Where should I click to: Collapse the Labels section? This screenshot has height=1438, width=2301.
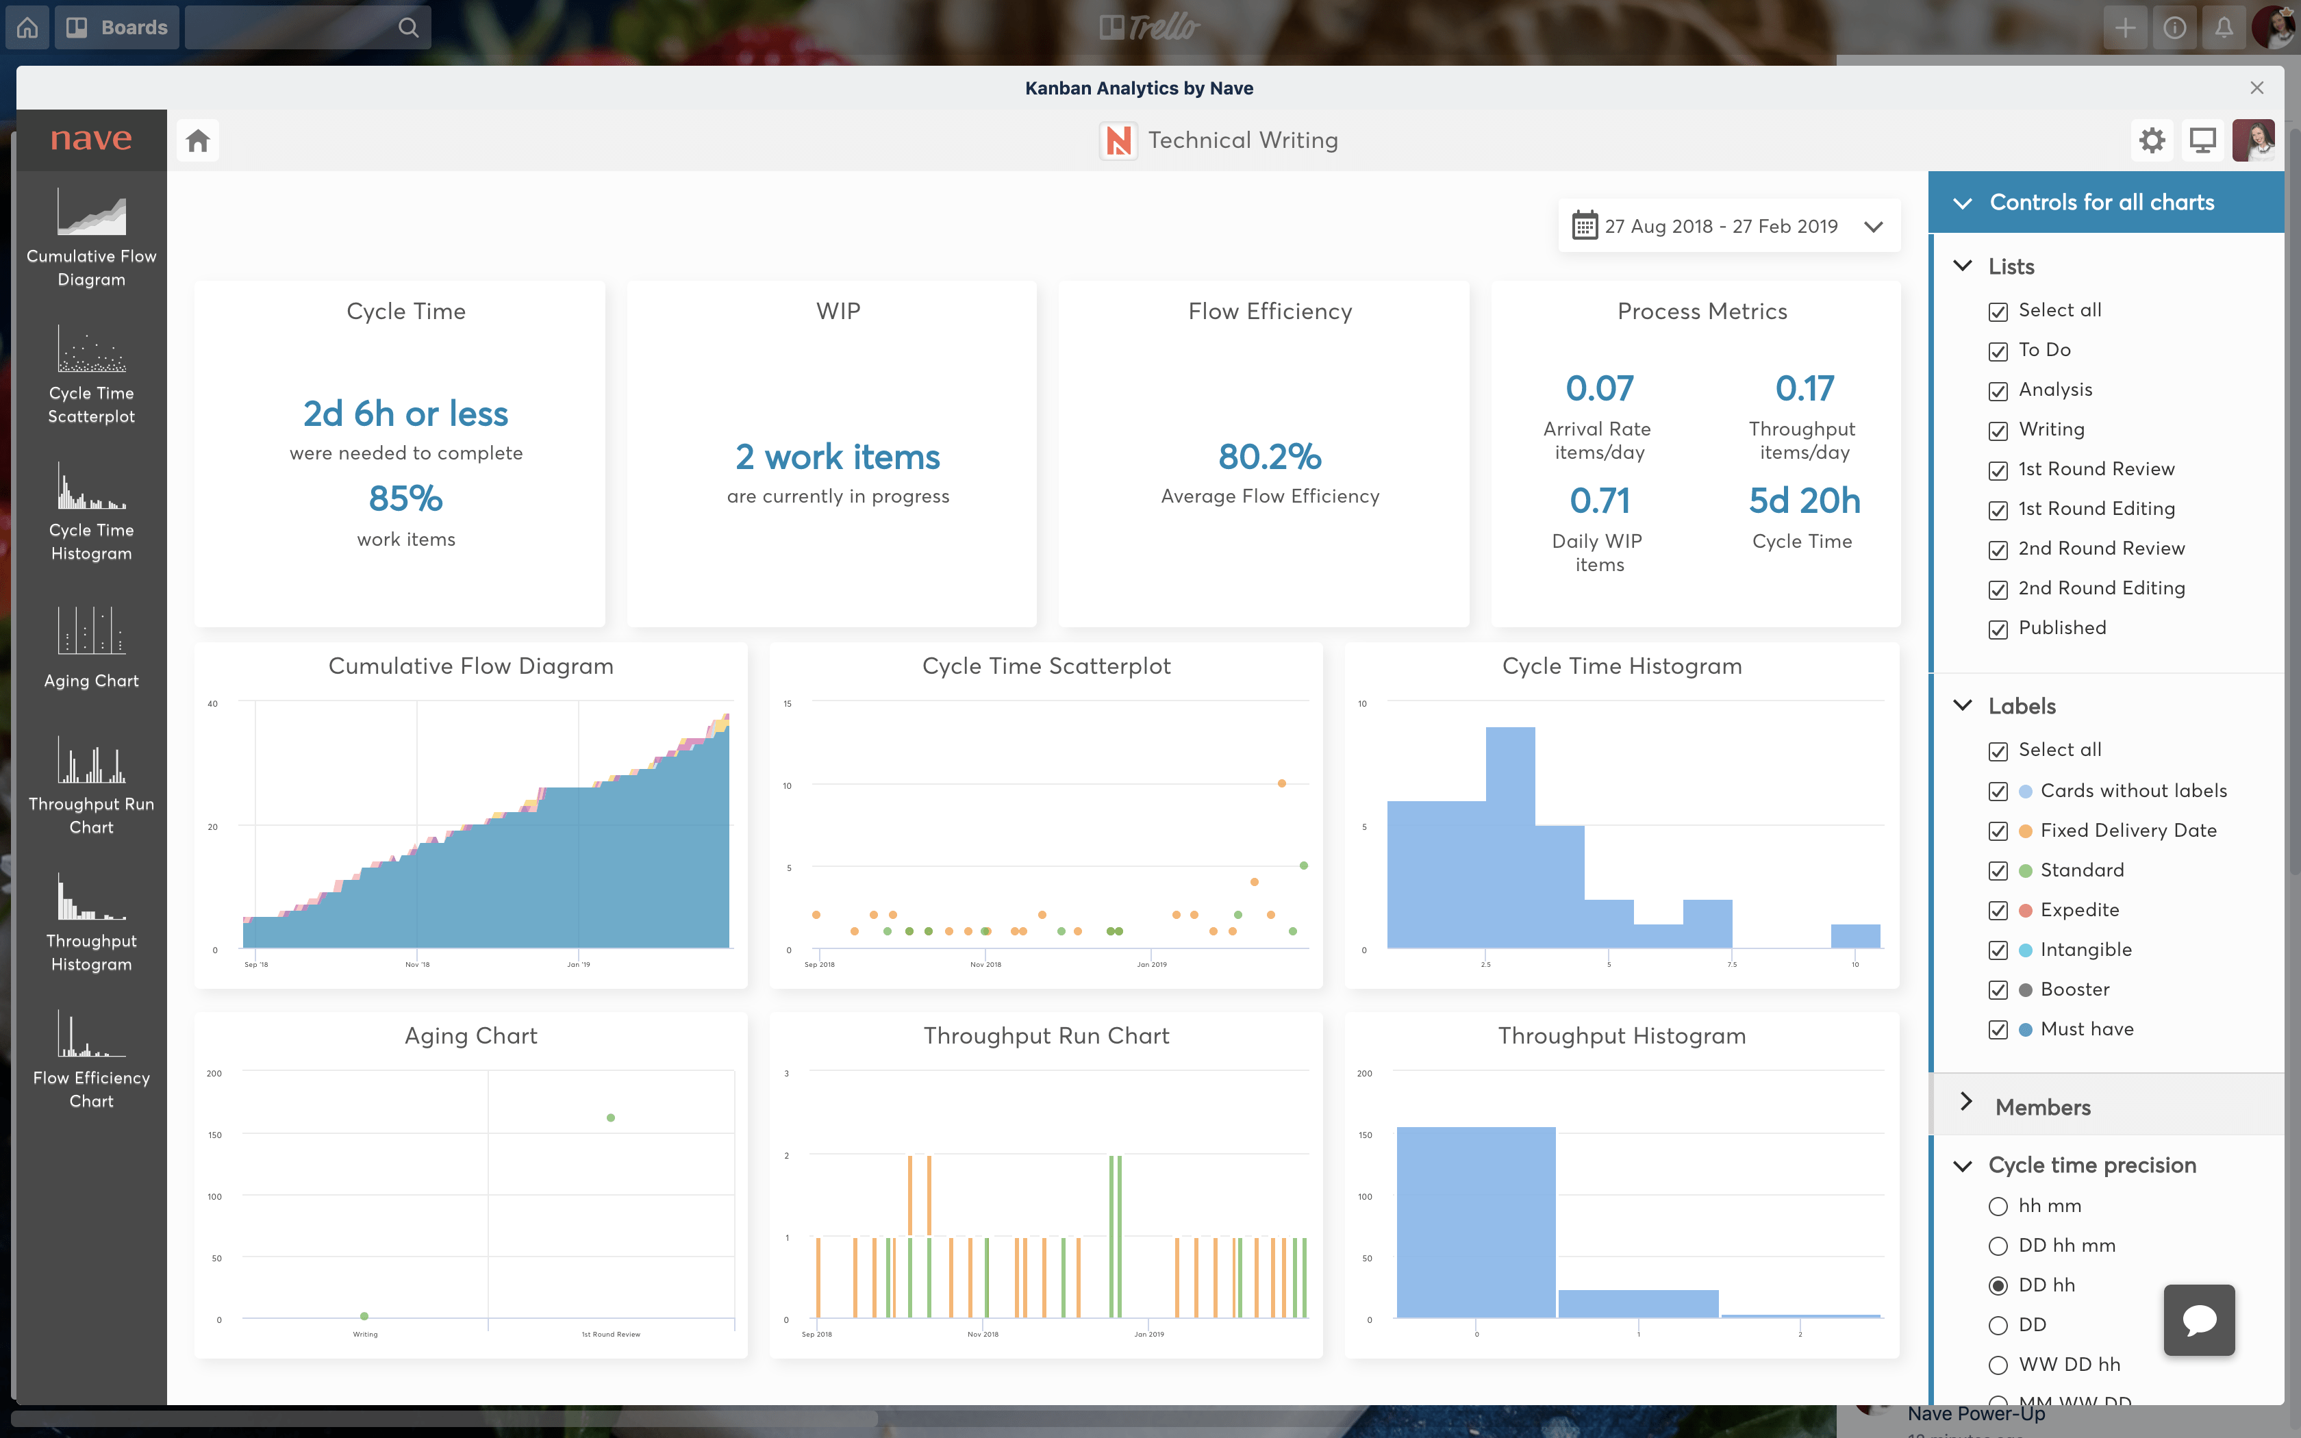click(x=1963, y=706)
